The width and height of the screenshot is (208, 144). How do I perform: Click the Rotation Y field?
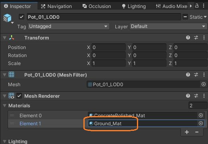tap(149, 55)
